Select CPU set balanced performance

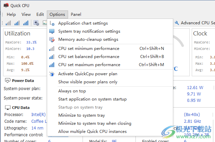pos(110,57)
